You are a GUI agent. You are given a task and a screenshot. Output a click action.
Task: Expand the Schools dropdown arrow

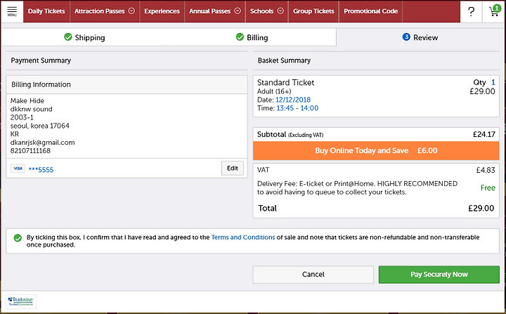pyautogui.click(x=280, y=11)
